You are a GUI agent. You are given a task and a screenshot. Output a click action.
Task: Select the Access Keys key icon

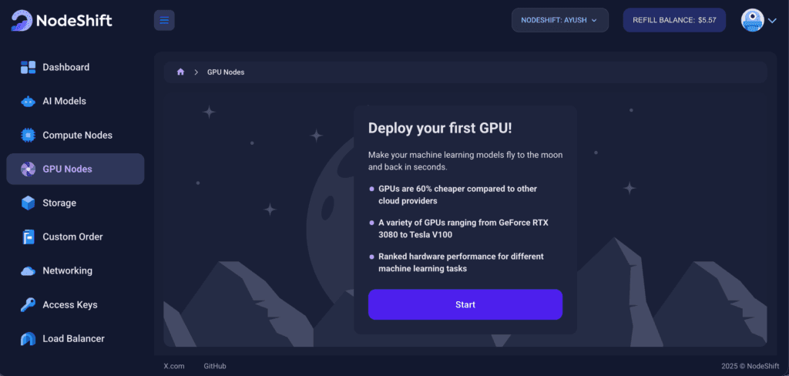(28, 304)
